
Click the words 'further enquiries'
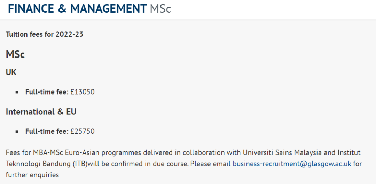[32, 175]
